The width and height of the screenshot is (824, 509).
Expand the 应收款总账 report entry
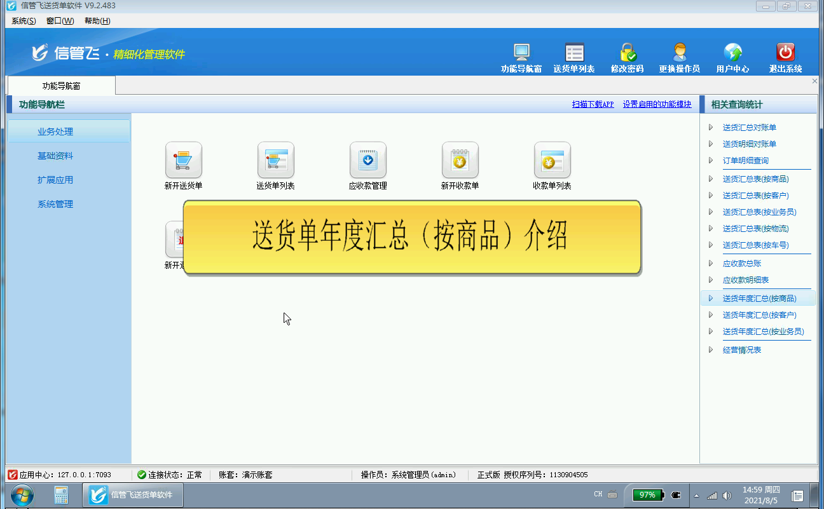[741, 264]
